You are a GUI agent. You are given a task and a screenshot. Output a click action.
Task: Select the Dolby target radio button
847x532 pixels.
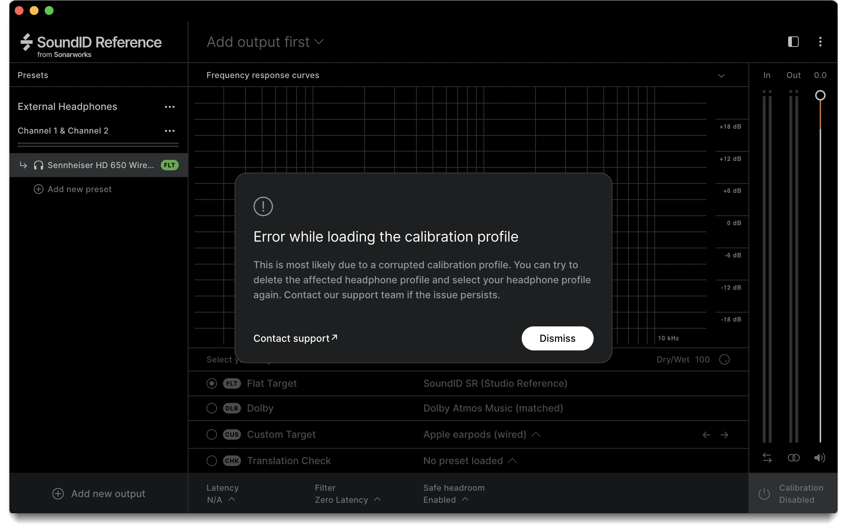point(212,408)
